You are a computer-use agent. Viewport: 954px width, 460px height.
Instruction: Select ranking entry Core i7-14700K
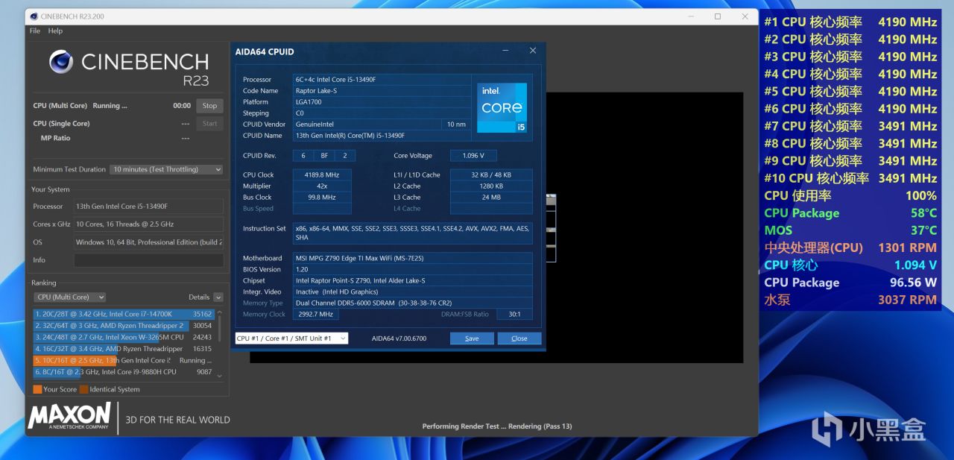[124, 314]
